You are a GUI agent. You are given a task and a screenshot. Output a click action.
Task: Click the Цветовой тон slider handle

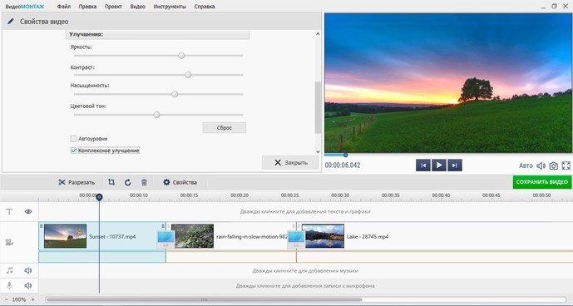pyautogui.click(x=157, y=115)
